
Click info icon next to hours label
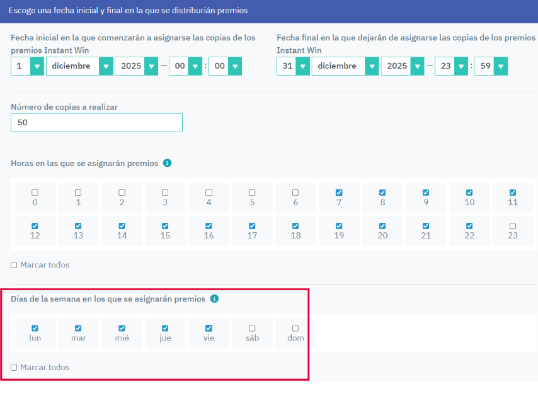pos(167,163)
